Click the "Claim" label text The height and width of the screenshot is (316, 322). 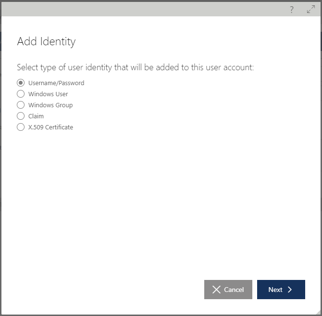pyautogui.click(x=36, y=116)
